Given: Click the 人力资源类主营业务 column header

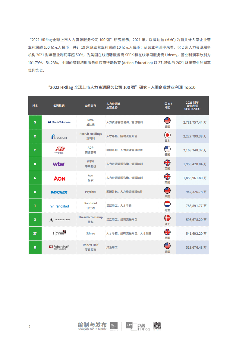Looking at the screenshot, I should pyautogui.click(x=113, y=105).
